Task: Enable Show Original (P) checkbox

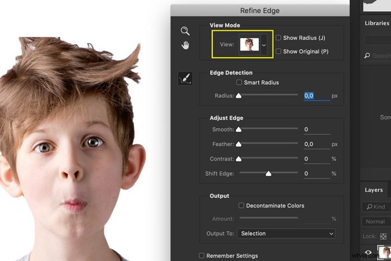Action: click(x=278, y=51)
